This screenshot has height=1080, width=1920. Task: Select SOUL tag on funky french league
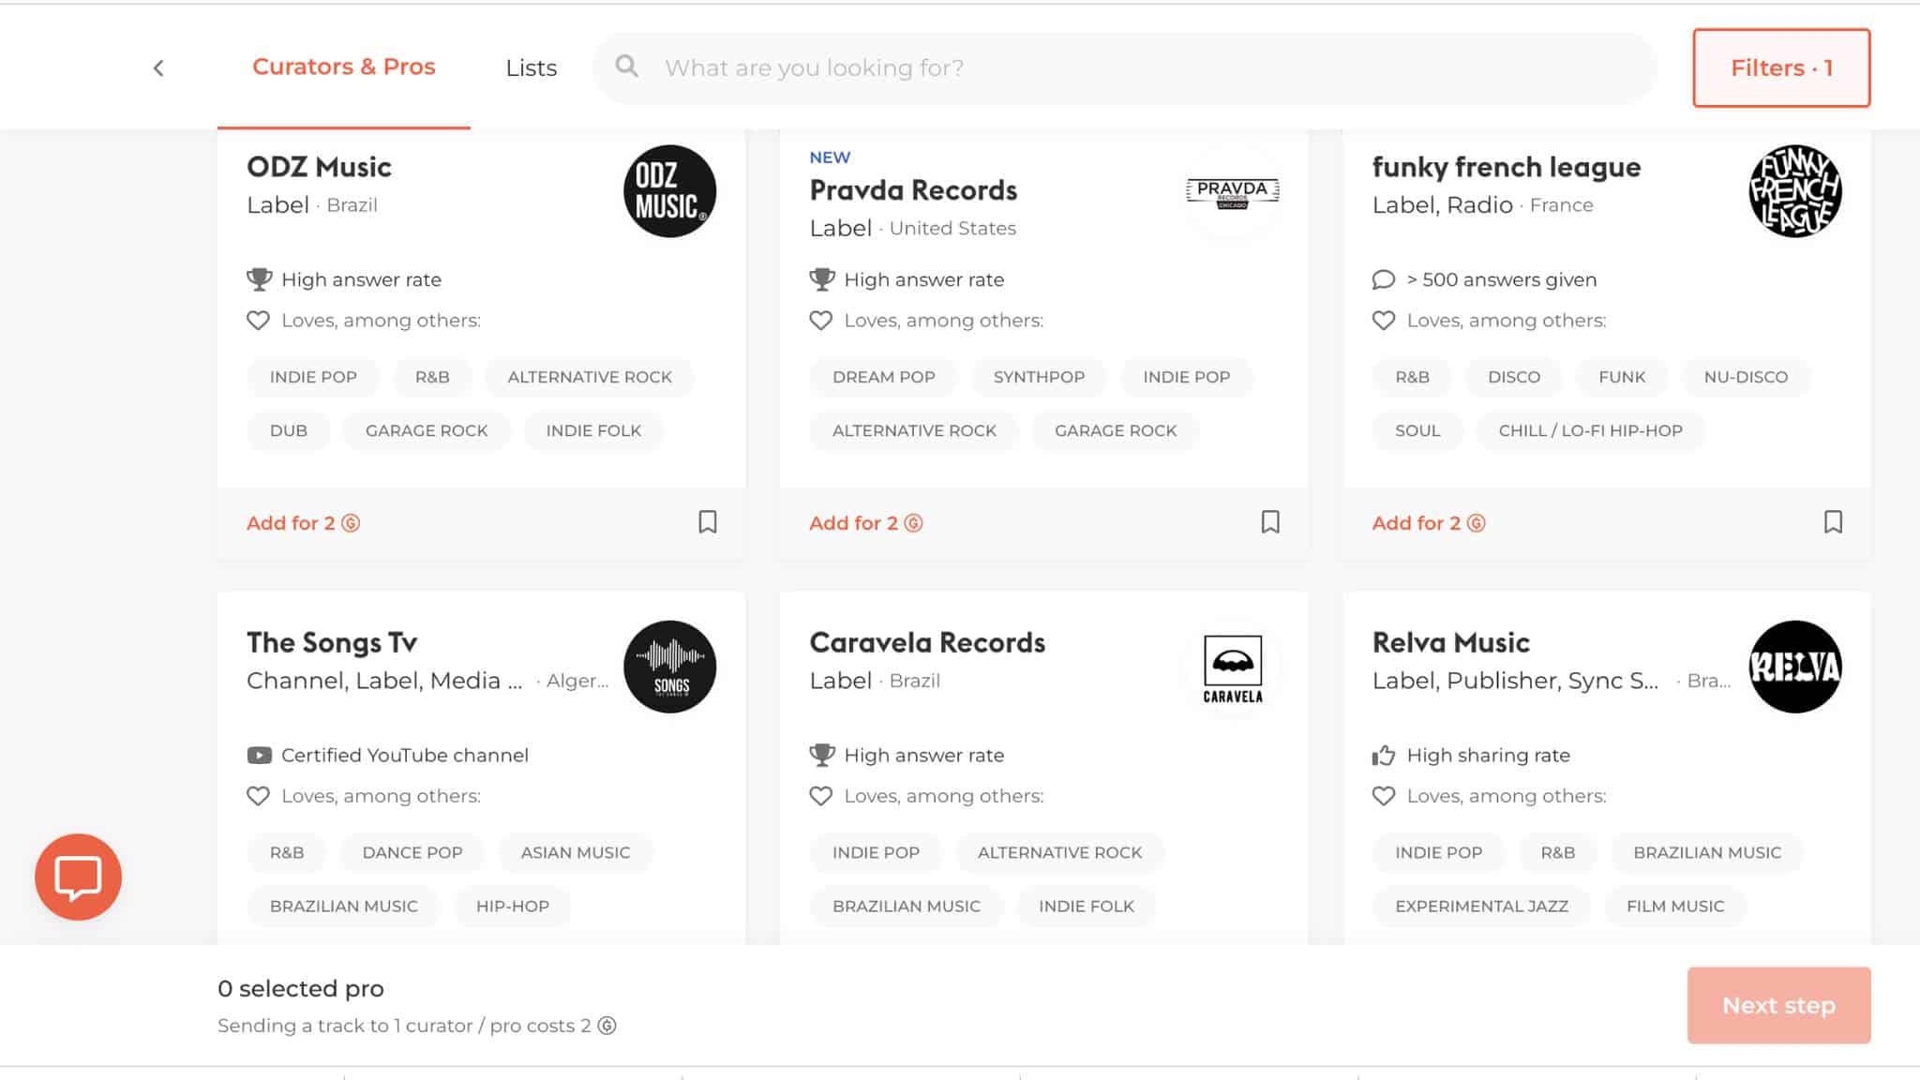[x=1417, y=430]
